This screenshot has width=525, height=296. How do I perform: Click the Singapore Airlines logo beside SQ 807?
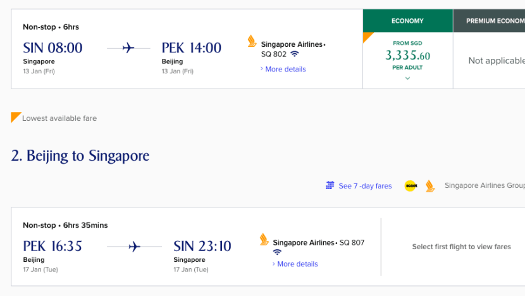264,240
